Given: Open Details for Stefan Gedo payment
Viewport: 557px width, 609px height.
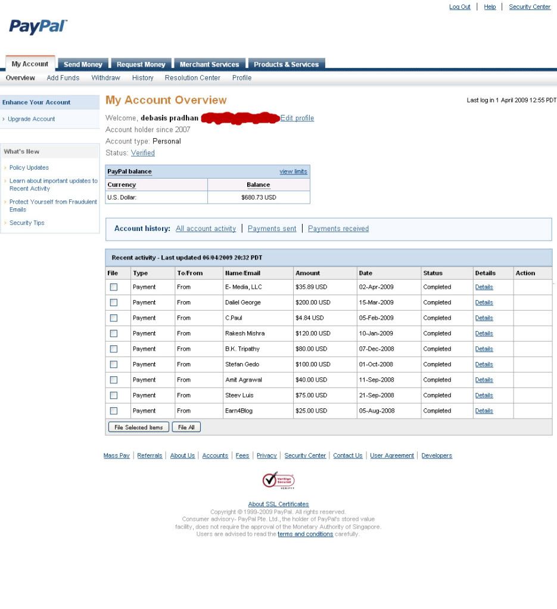Looking at the screenshot, I should [x=484, y=364].
